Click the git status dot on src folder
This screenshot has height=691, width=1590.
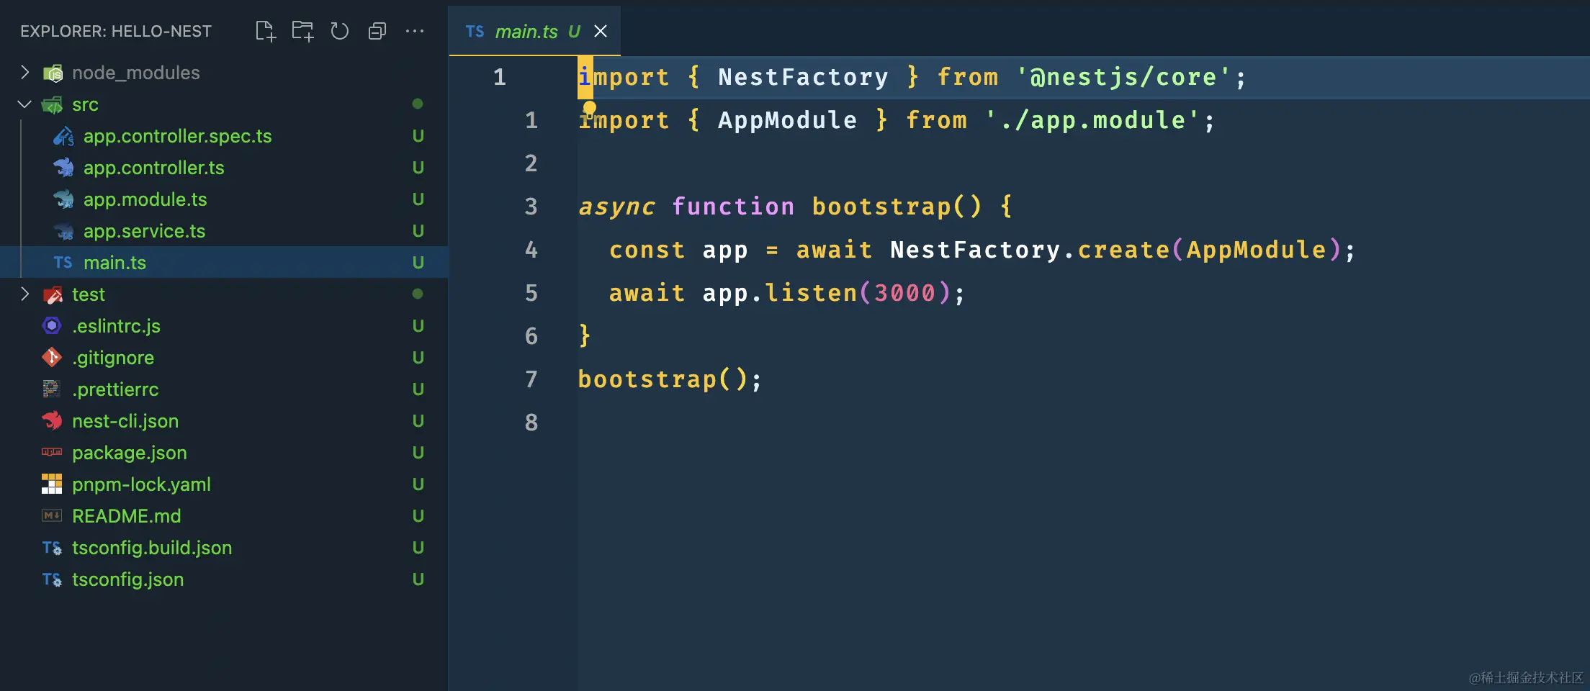pos(418,104)
